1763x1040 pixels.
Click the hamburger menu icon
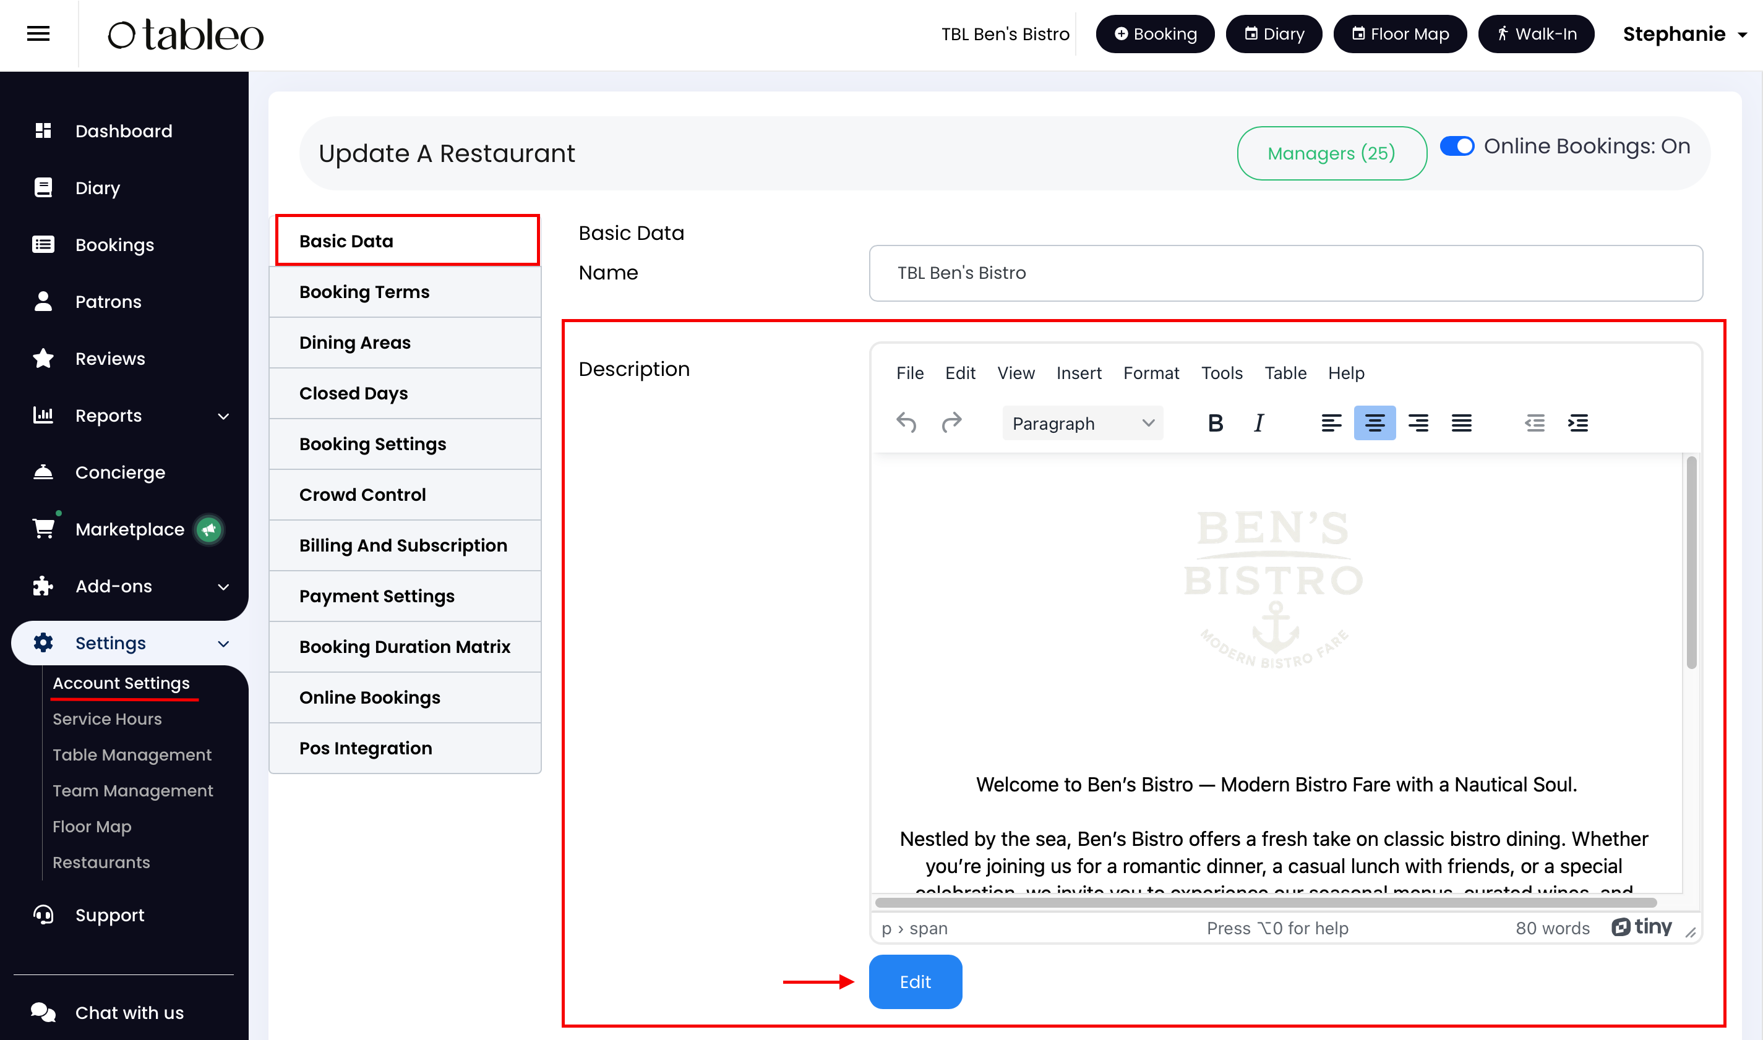(x=38, y=33)
